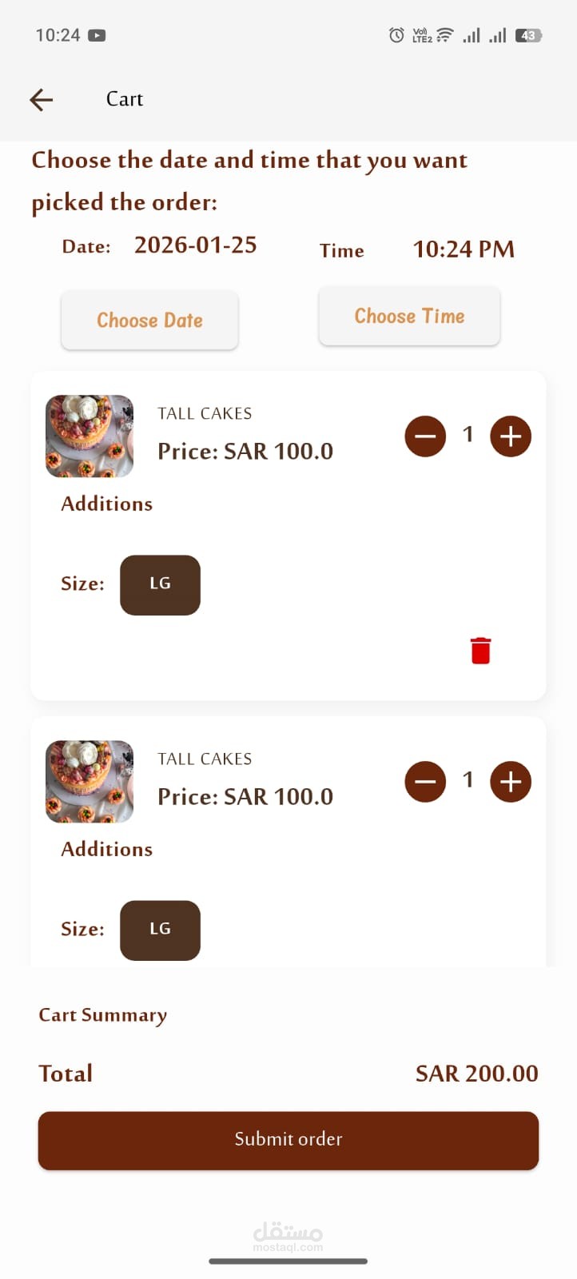Increase quantity of second Tall Cakes item
The height and width of the screenshot is (1279, 577).
(x=511, y=782)
